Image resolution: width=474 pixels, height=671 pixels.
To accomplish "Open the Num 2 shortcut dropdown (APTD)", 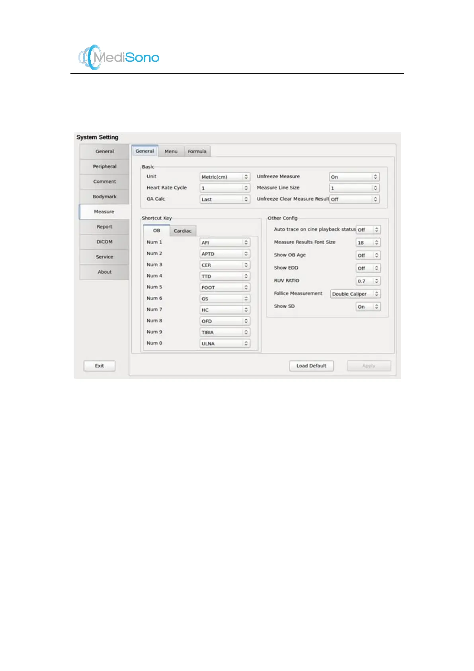I will 225,254.
